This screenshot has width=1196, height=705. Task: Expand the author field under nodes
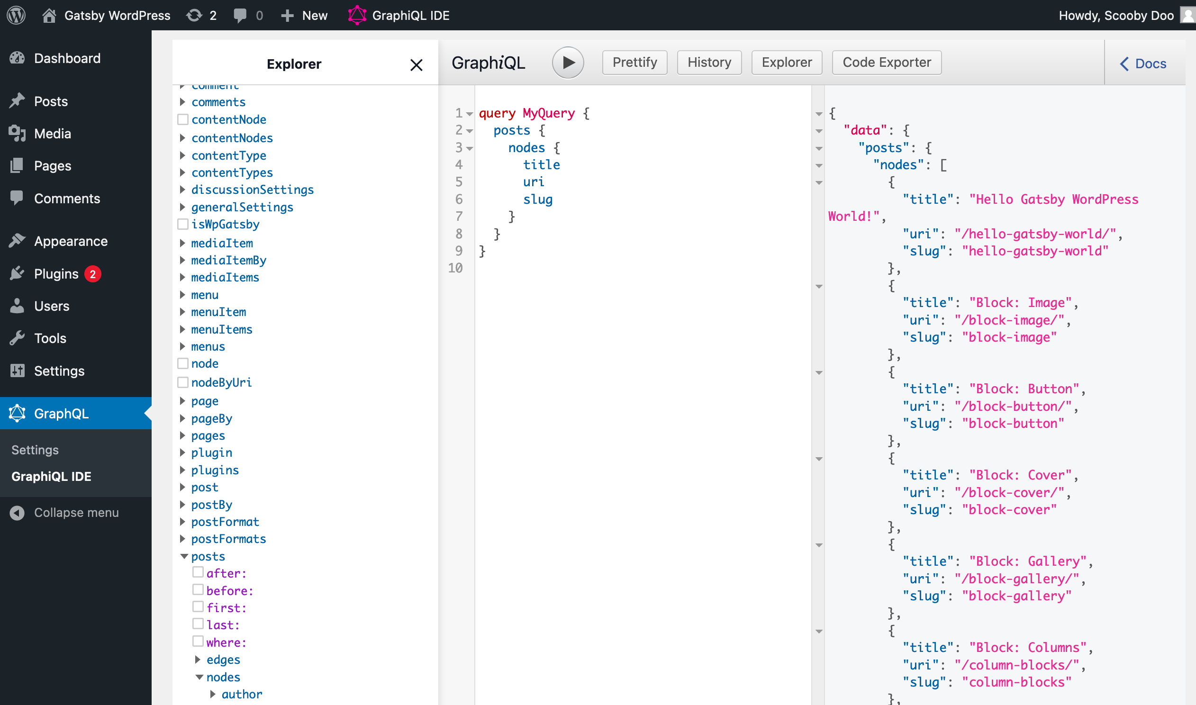pos(213,694)
